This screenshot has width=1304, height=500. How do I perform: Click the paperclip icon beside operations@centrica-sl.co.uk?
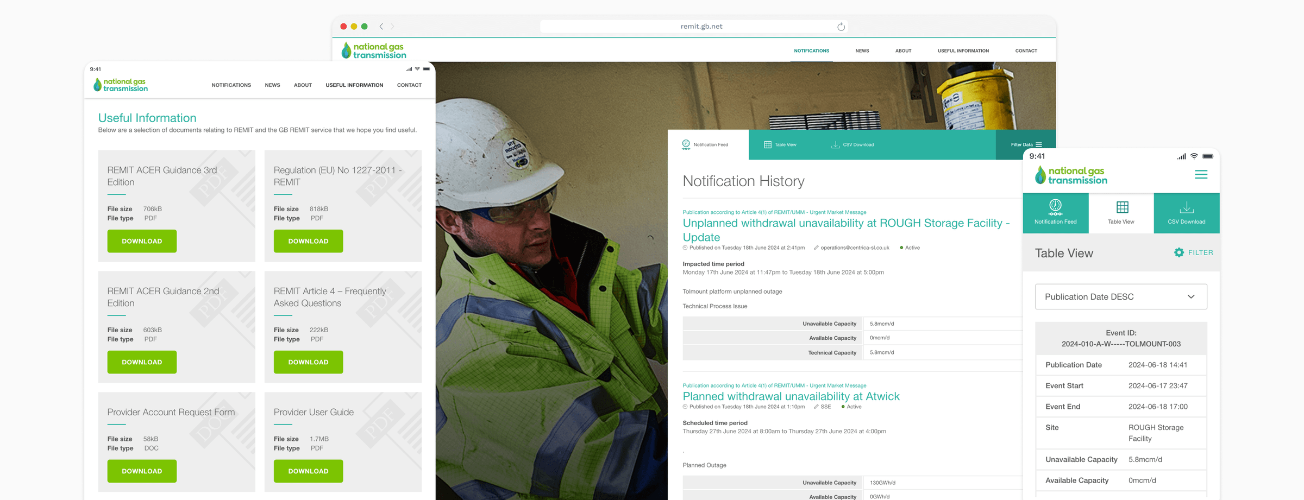point(817,247)
